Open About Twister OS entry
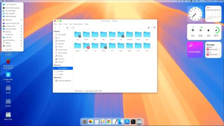Image resolution: width=224 pixels, height=126 pixels. (x=13, y=23)
